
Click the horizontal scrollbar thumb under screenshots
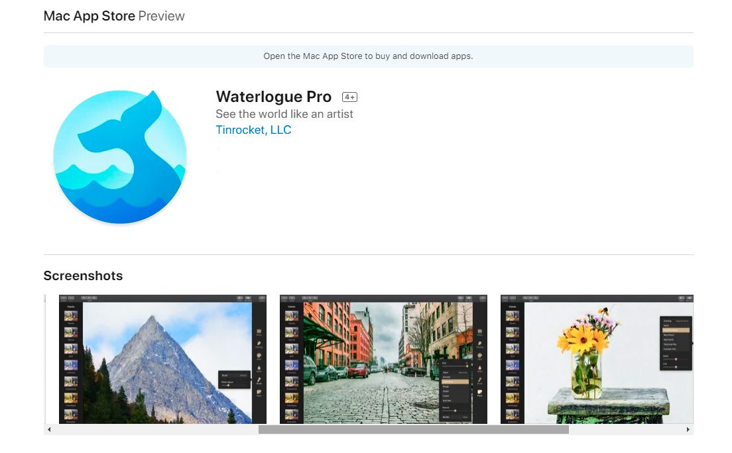414,430
